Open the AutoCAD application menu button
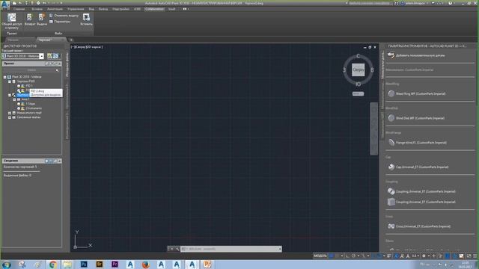Image resolution: width=479 pixels, height=269 pixels. click(x=5, y=4)
